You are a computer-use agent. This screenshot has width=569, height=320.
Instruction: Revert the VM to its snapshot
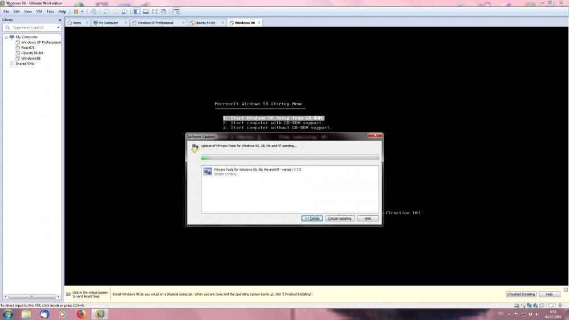116,11
